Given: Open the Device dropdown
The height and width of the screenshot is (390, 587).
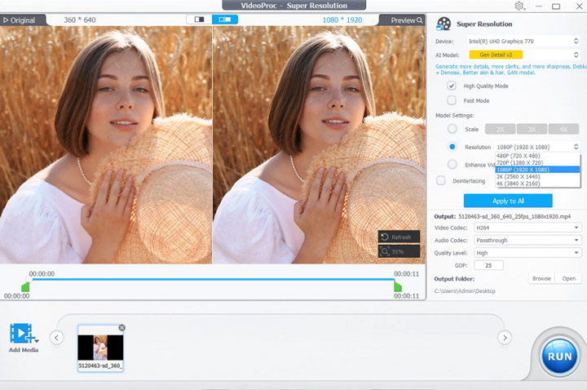Looking at the screenshot, I should (x=523, y=40).
